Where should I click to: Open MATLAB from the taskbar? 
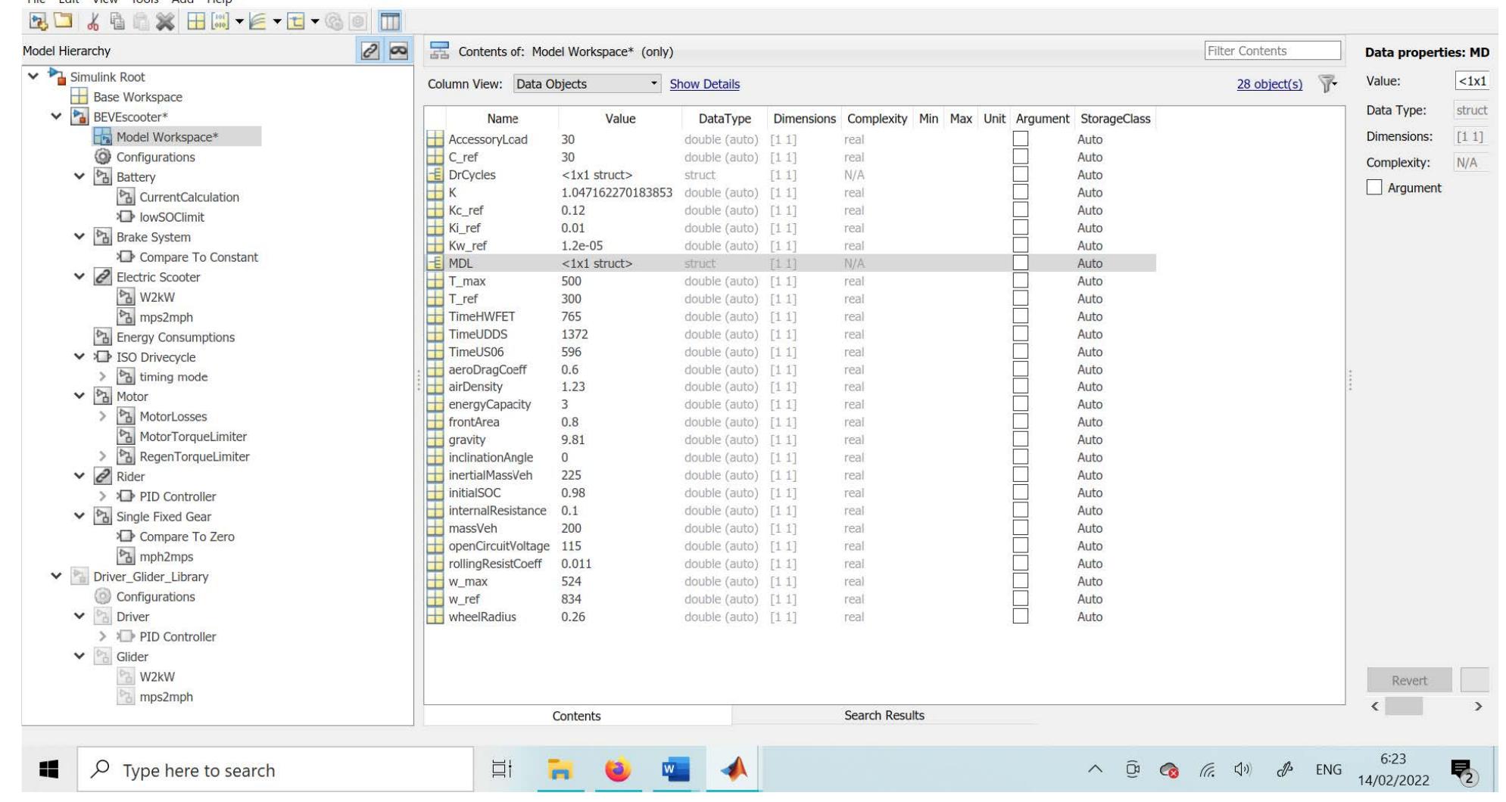point(733,770)
